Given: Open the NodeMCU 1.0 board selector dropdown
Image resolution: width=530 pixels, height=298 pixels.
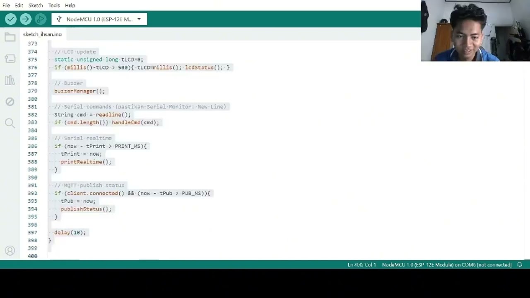Looking at the screenshot, I should [x=99, y=19].
